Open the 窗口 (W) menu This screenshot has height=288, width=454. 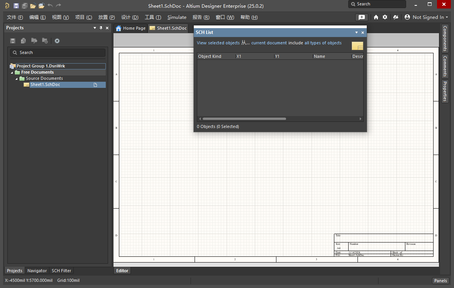coord(225,17)
